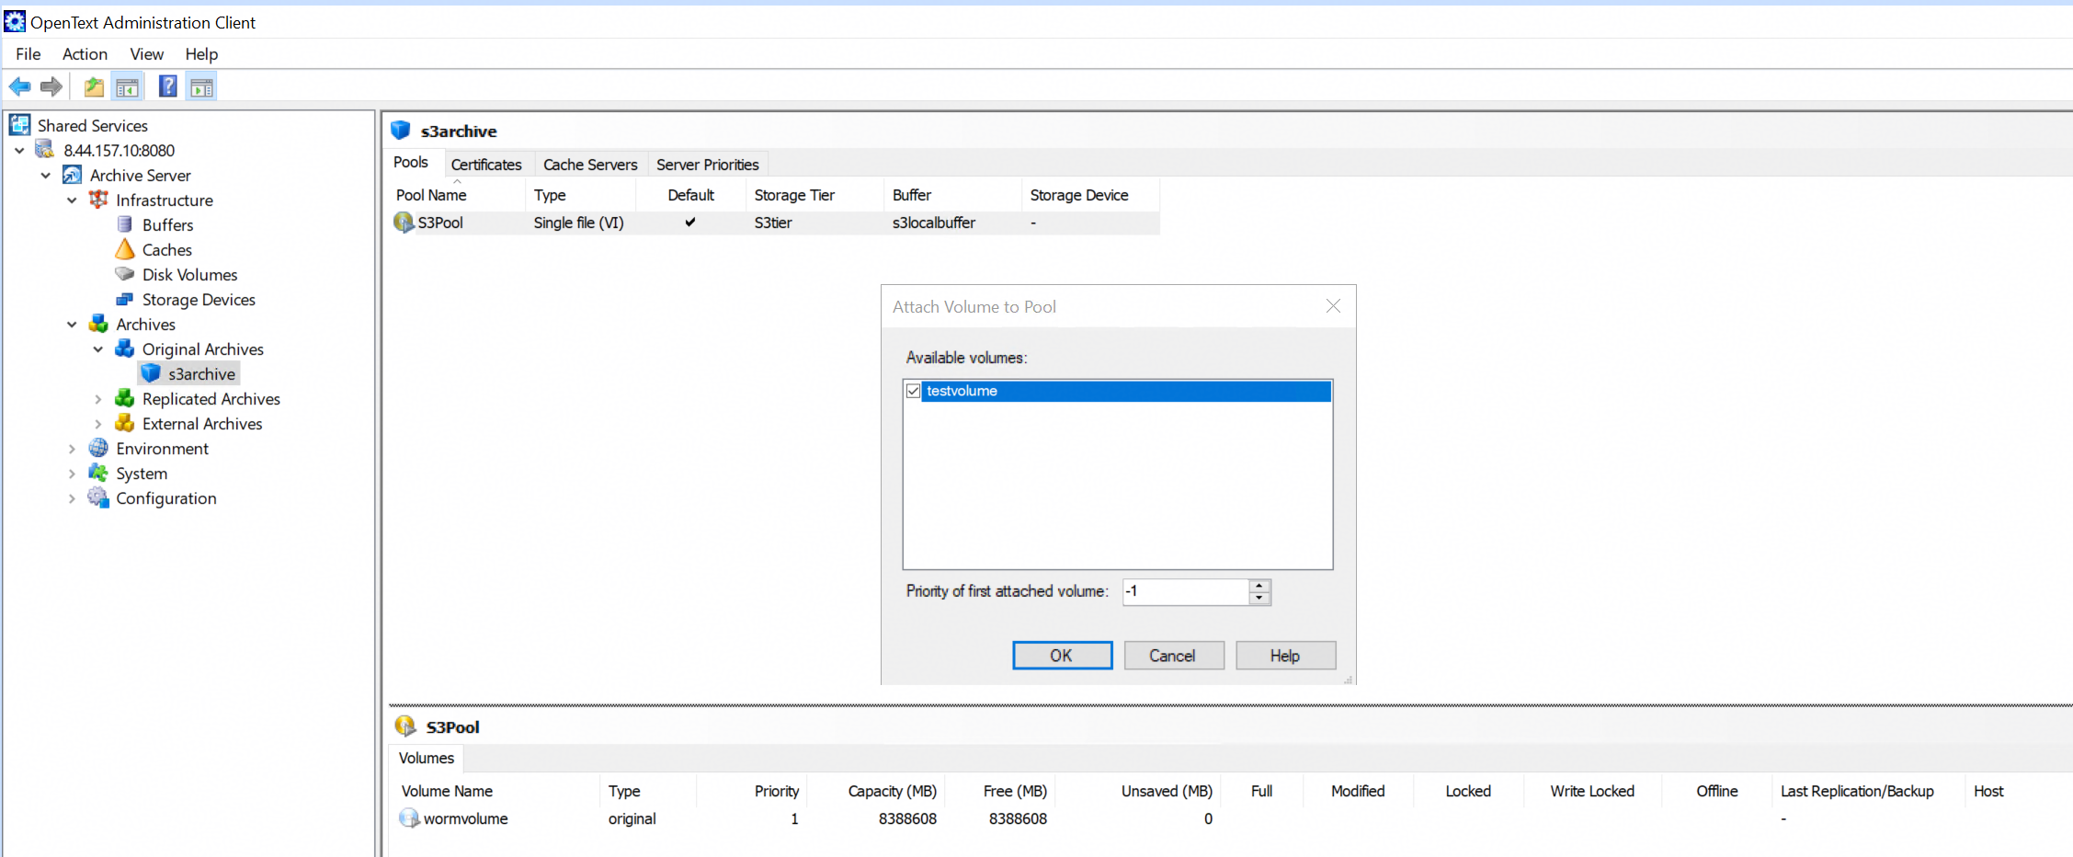2073x857 pixels.
Task: Sort volumes by Capacity (MB) header
Action: pos(892,791)
